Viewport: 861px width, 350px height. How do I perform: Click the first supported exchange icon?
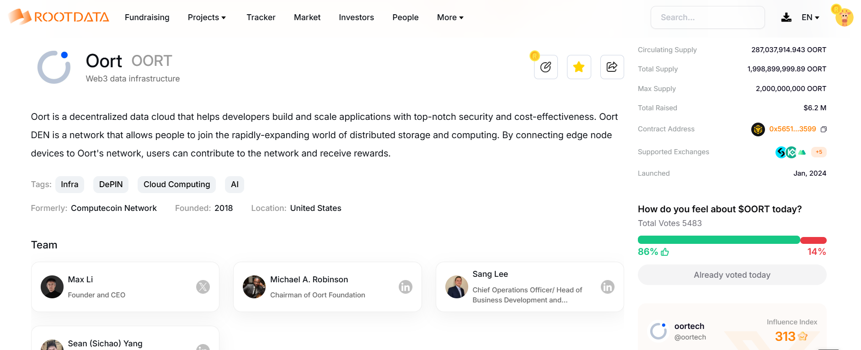tap(781, 152)
